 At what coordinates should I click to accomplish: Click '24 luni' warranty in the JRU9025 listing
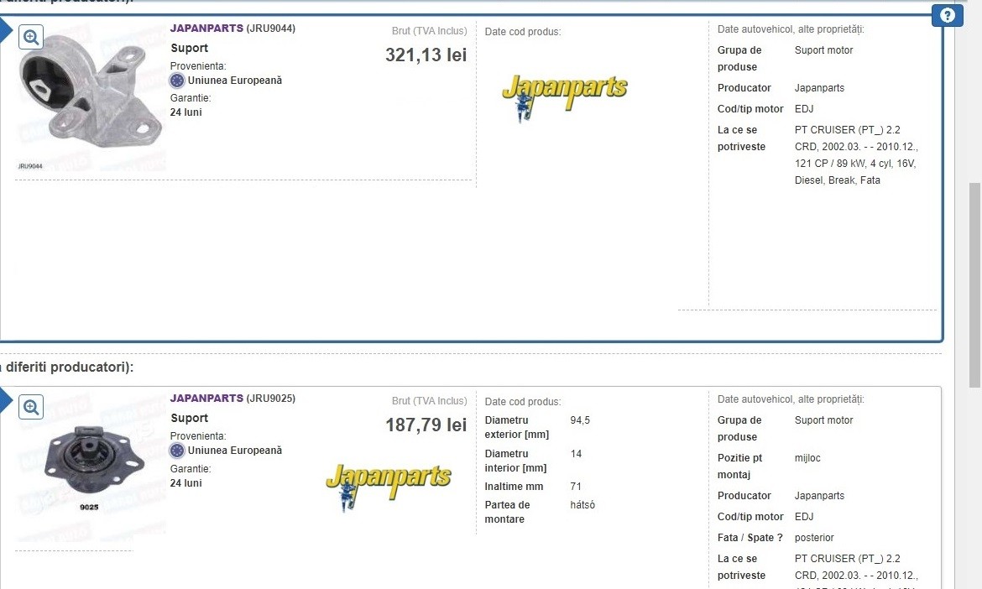[186, 483]
